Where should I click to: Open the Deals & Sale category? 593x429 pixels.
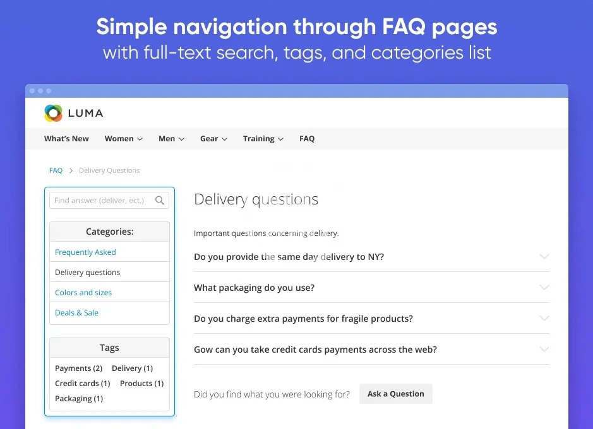76,313
